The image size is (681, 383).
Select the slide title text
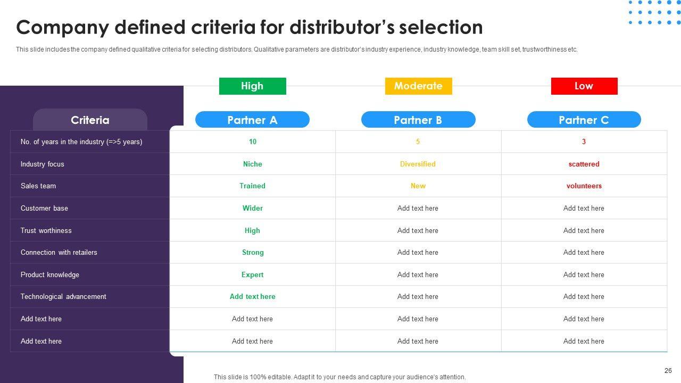coord(250,27)
